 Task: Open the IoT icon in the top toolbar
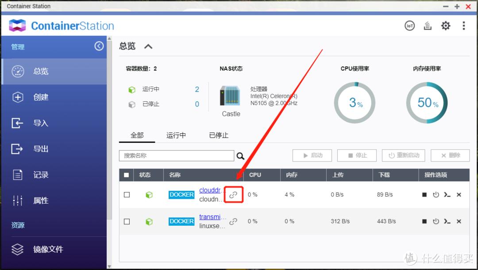tap(409, 26)
